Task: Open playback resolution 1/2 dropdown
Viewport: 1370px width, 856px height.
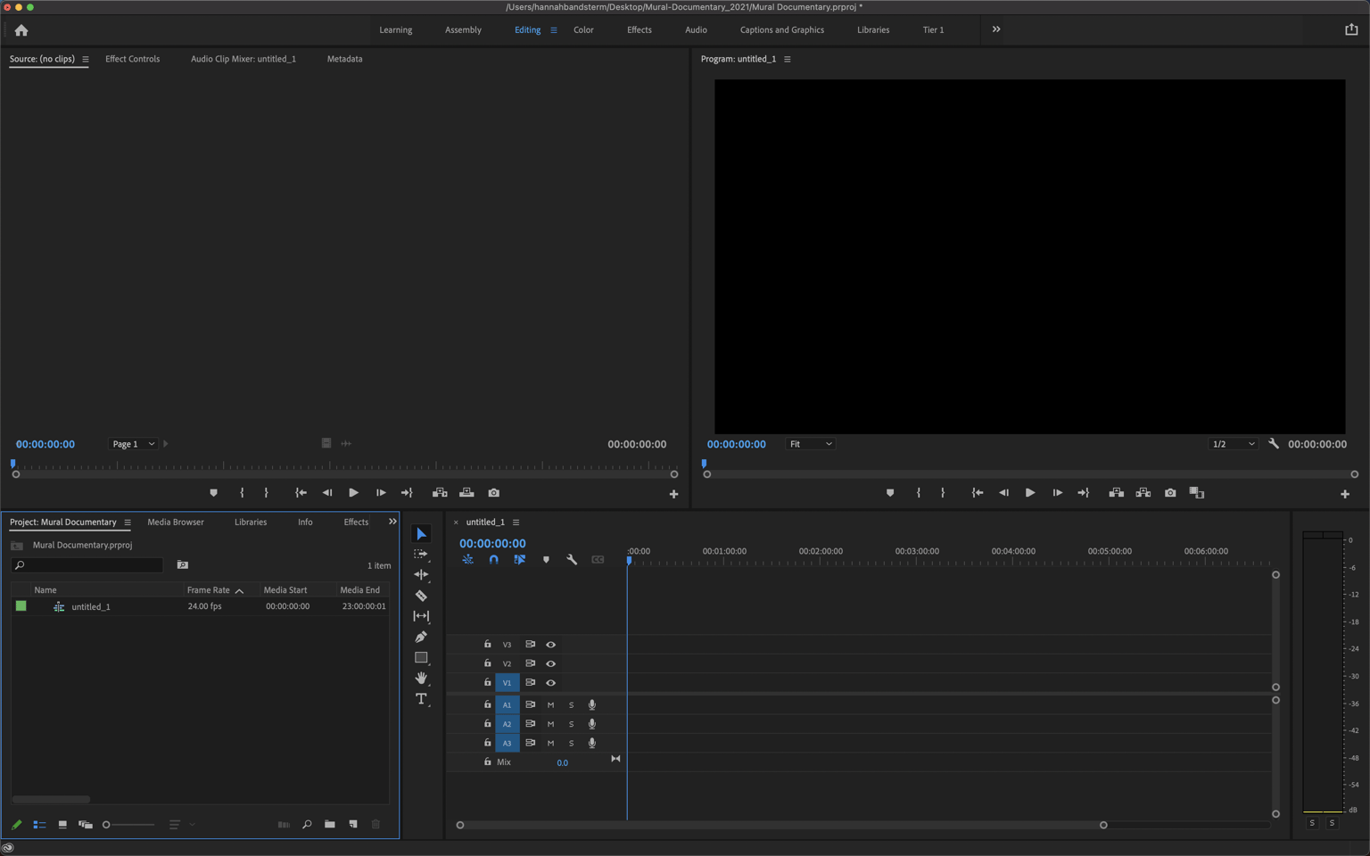Action: click(x=1233, y=444)
